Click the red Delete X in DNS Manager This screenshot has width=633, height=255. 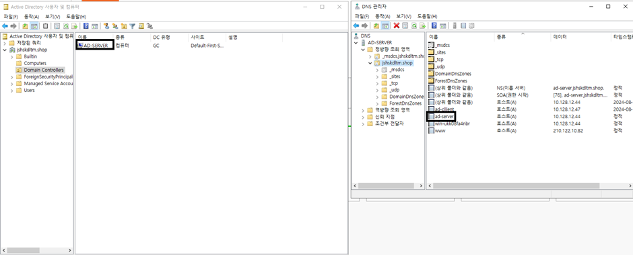tap(397, 25)
